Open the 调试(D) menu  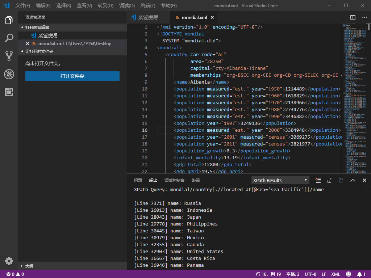coord(127,6)
